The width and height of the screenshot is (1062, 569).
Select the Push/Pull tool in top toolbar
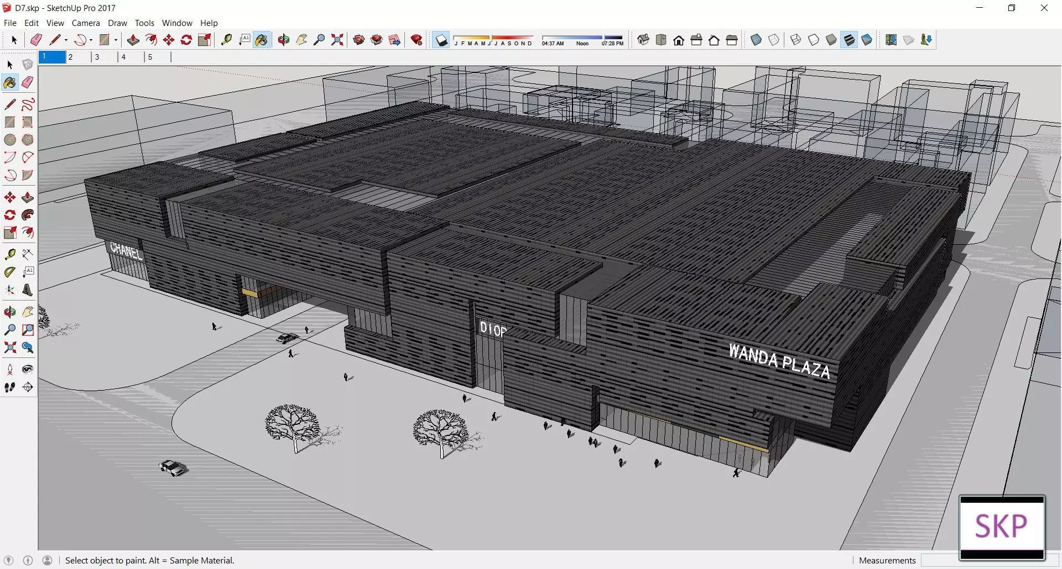tap(133, 40)
